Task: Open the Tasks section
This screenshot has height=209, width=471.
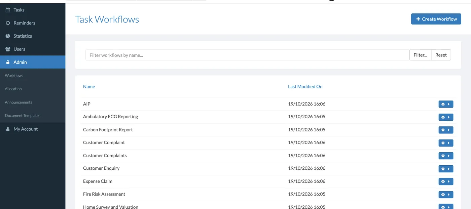Action: pyautogui.click(x=33, y=10)
